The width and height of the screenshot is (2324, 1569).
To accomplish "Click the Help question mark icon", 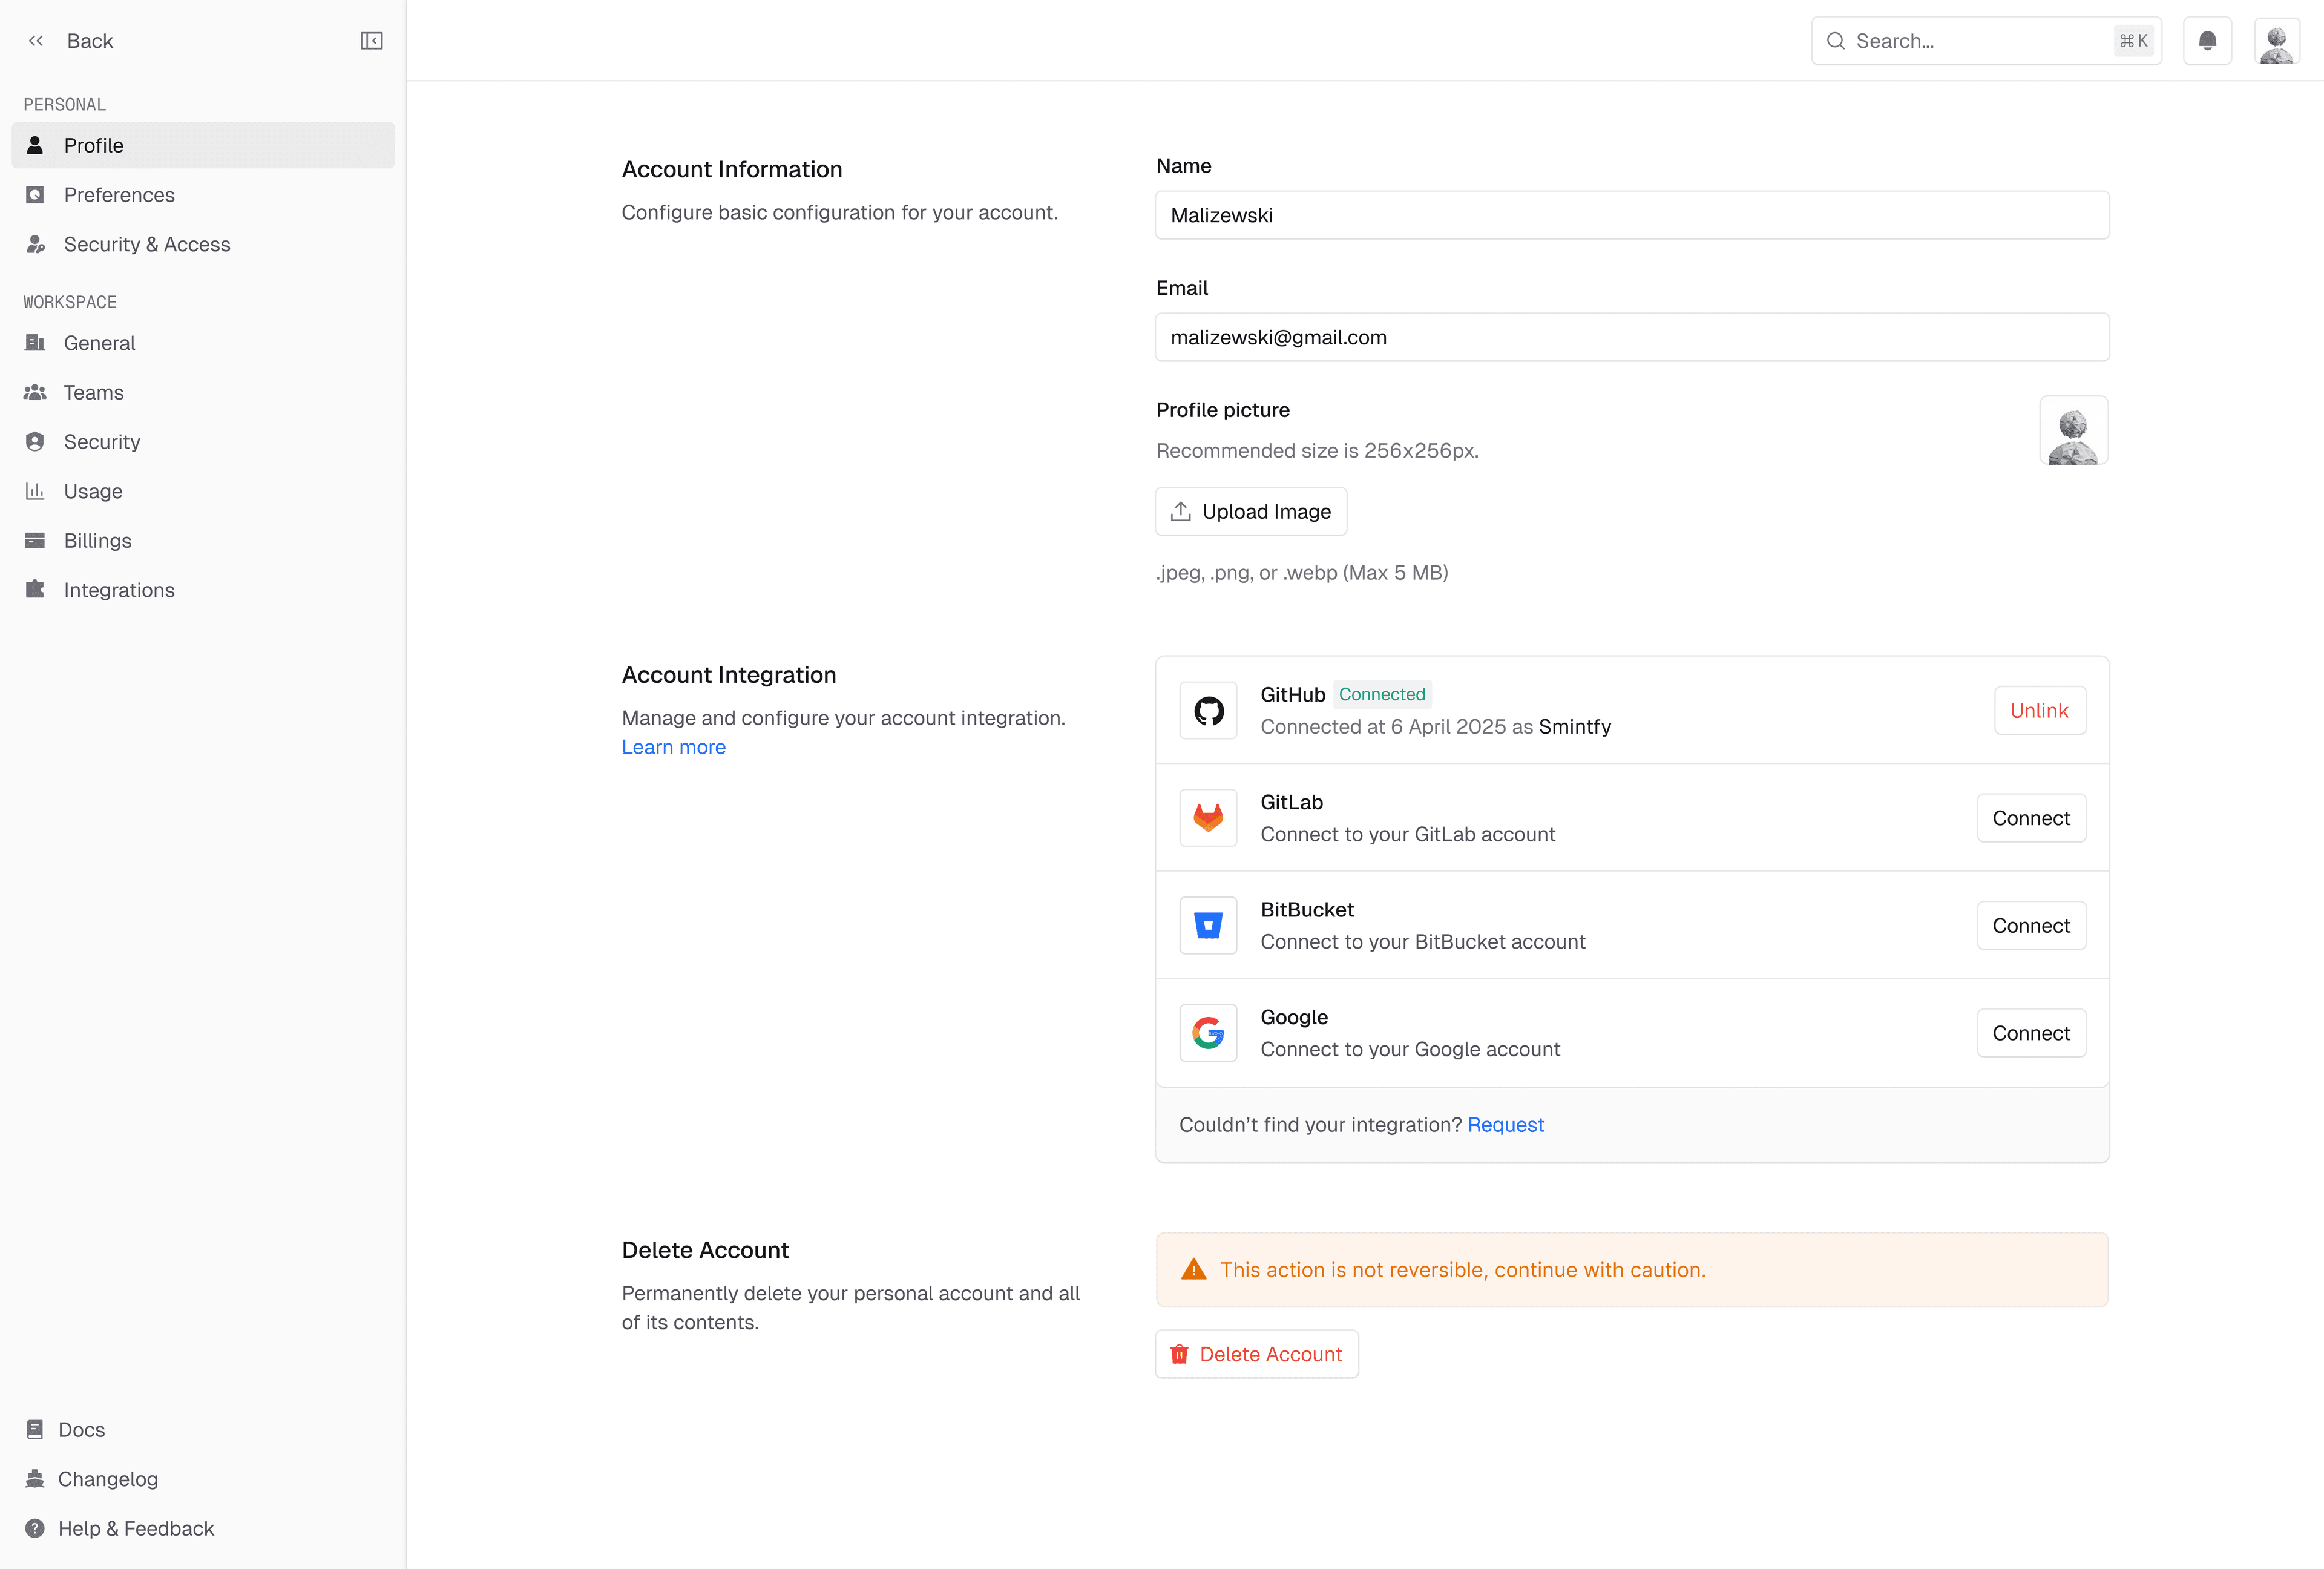I will pos(35,1529).
